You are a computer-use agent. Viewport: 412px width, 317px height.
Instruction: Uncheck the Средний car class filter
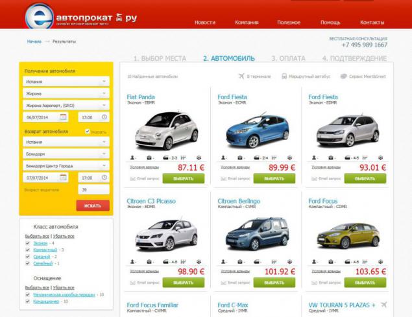[28, 257]
